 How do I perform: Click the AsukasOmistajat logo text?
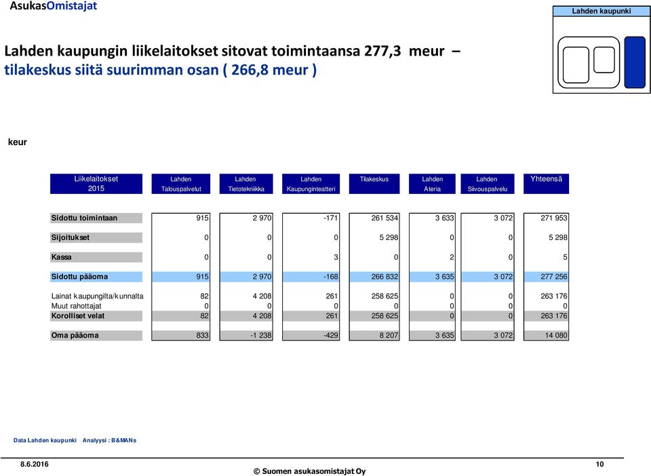[x=53, y=6]
